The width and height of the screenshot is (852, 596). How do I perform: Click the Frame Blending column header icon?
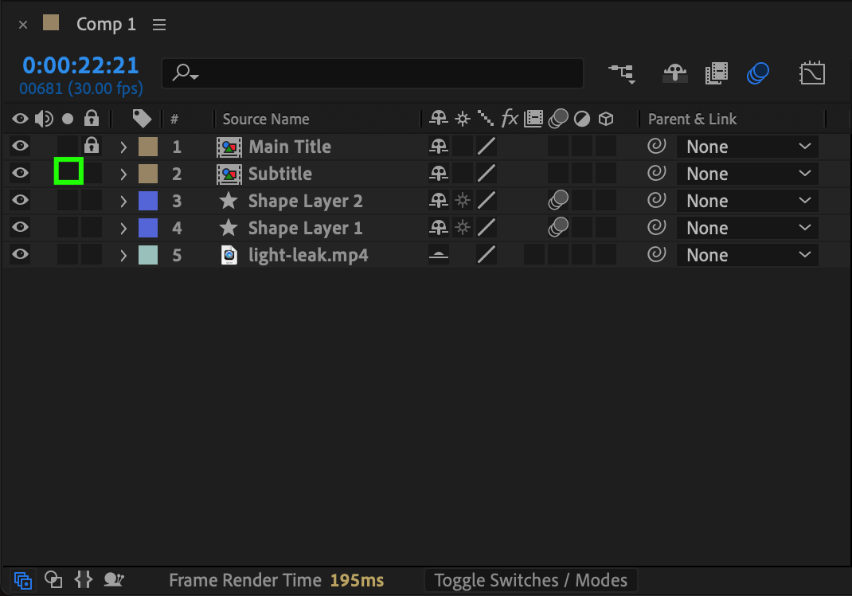(x=533, y=119)
